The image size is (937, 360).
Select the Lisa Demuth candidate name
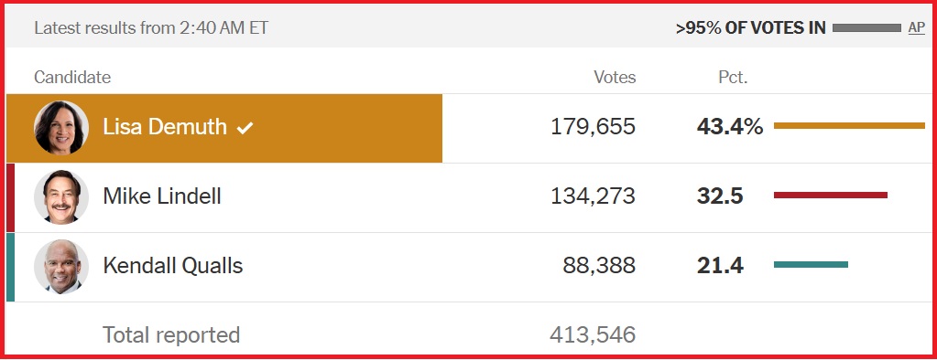(x=165, y=126)
